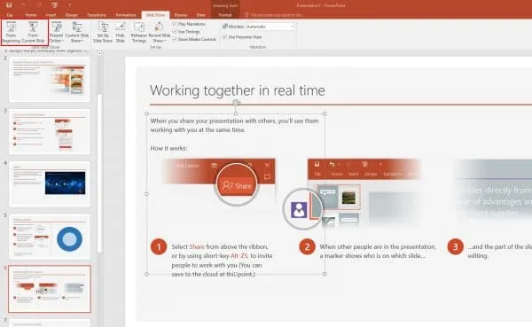Screen dimensions: 532x327
Task: Open the Review ribbon tab
Action: (181, 15)
